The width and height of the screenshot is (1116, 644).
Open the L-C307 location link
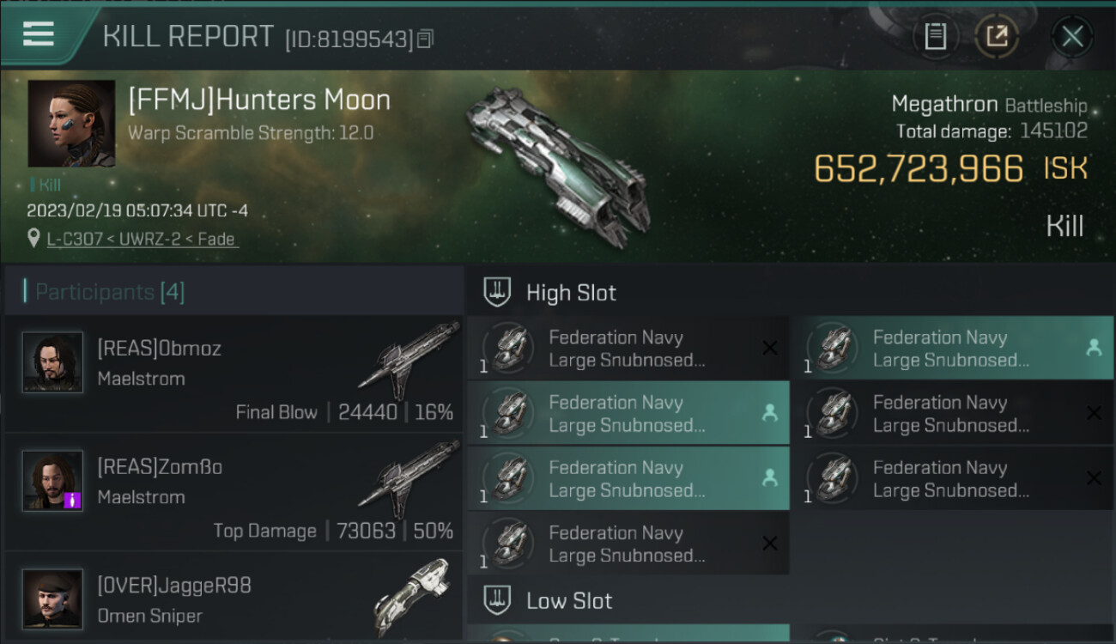(x=142, y=240)
